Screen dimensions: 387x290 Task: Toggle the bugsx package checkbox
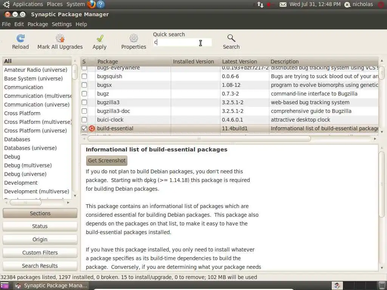coord(84,85)
